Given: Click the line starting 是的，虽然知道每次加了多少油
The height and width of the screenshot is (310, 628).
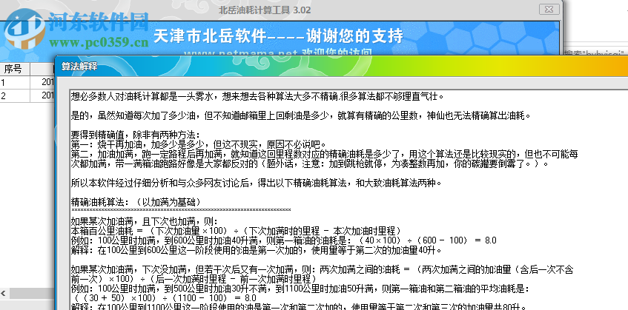Looking at the screenshot, I should tap(301, 116).
